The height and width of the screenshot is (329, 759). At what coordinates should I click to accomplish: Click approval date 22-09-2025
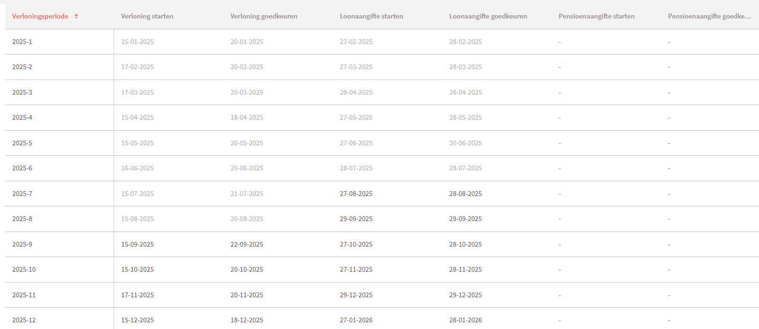click(247, 244)
